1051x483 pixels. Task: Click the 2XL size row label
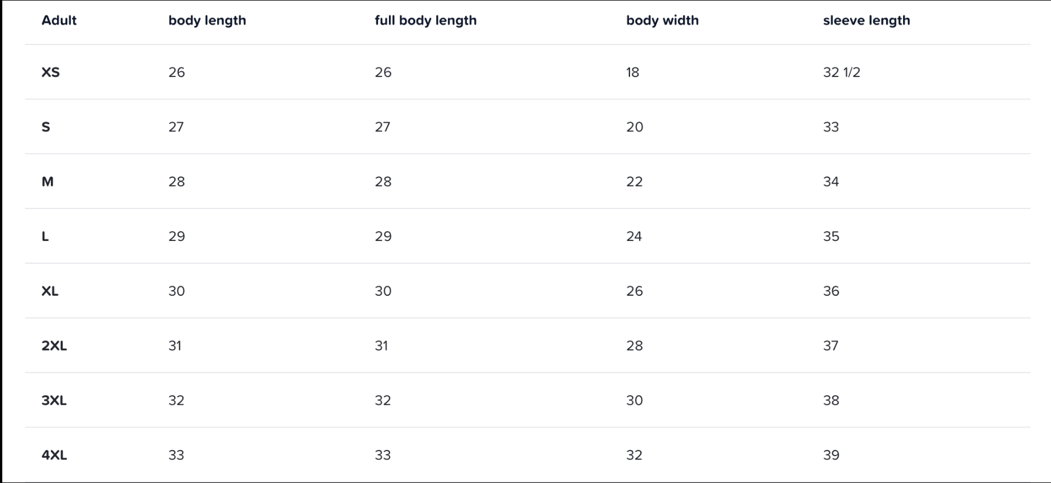click(x=54, y=346)
